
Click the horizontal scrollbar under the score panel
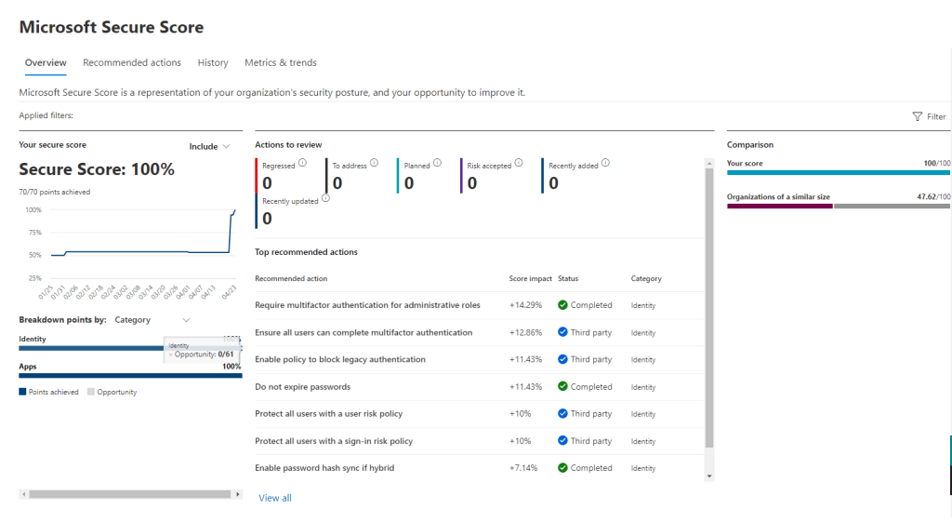pos(130,494)
